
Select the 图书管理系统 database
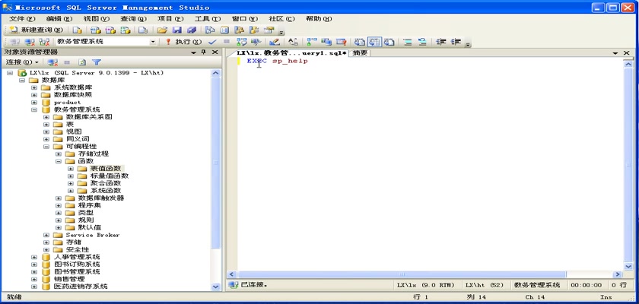[77, 271]
